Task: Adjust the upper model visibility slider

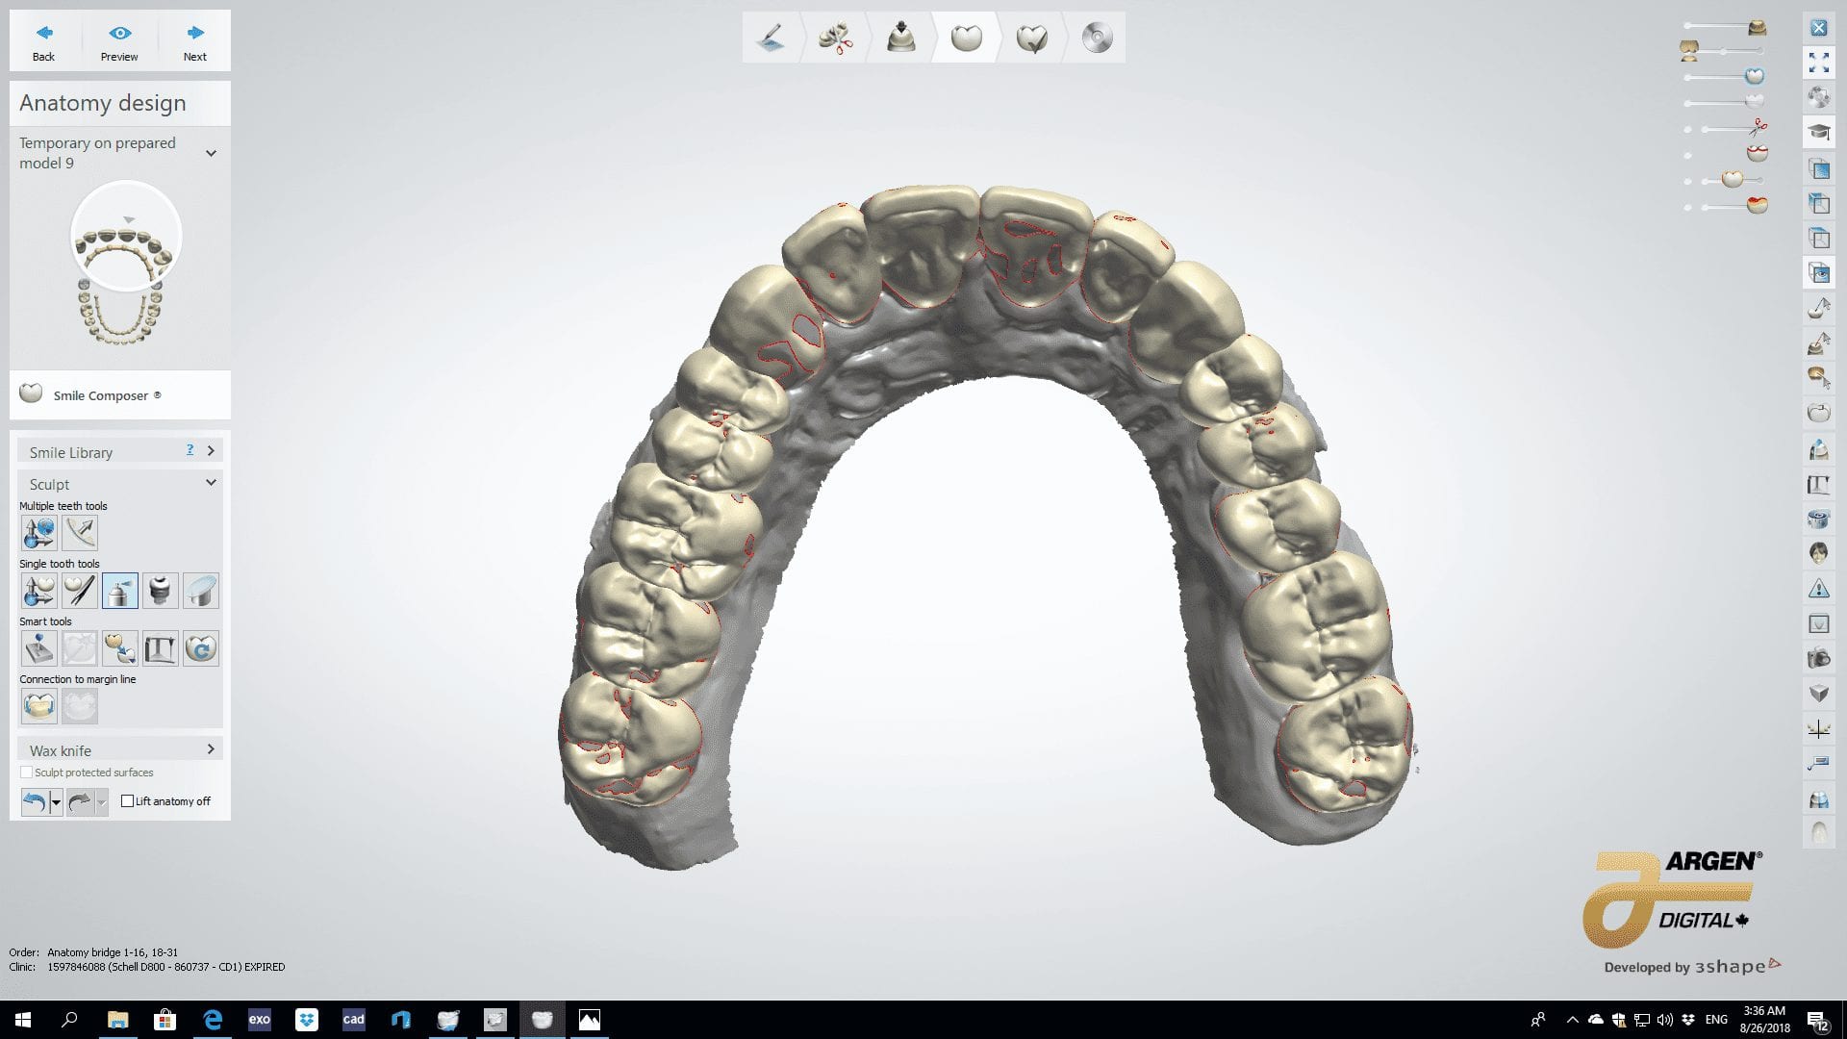Action: click(1757, 27)
